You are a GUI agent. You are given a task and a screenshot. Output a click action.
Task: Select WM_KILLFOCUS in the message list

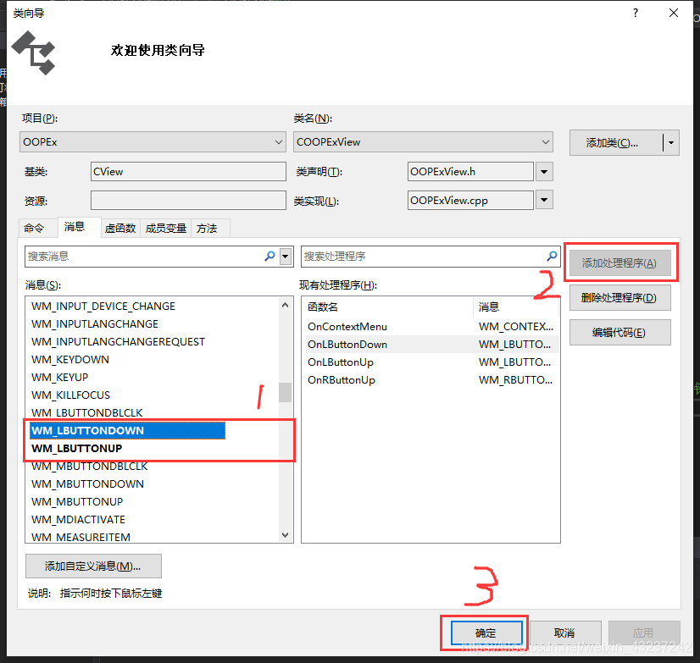coord(70,395)
